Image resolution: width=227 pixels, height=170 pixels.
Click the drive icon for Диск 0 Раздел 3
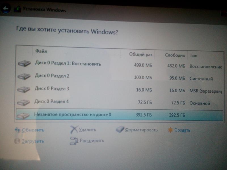tap(24, 89)
